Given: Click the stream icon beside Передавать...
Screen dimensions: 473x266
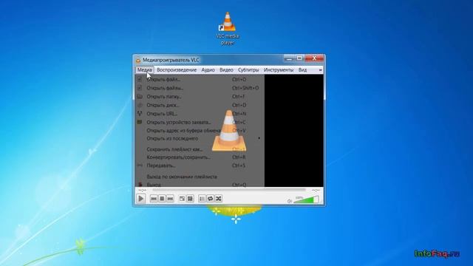Looking at the screenshot, I should 140,166.
